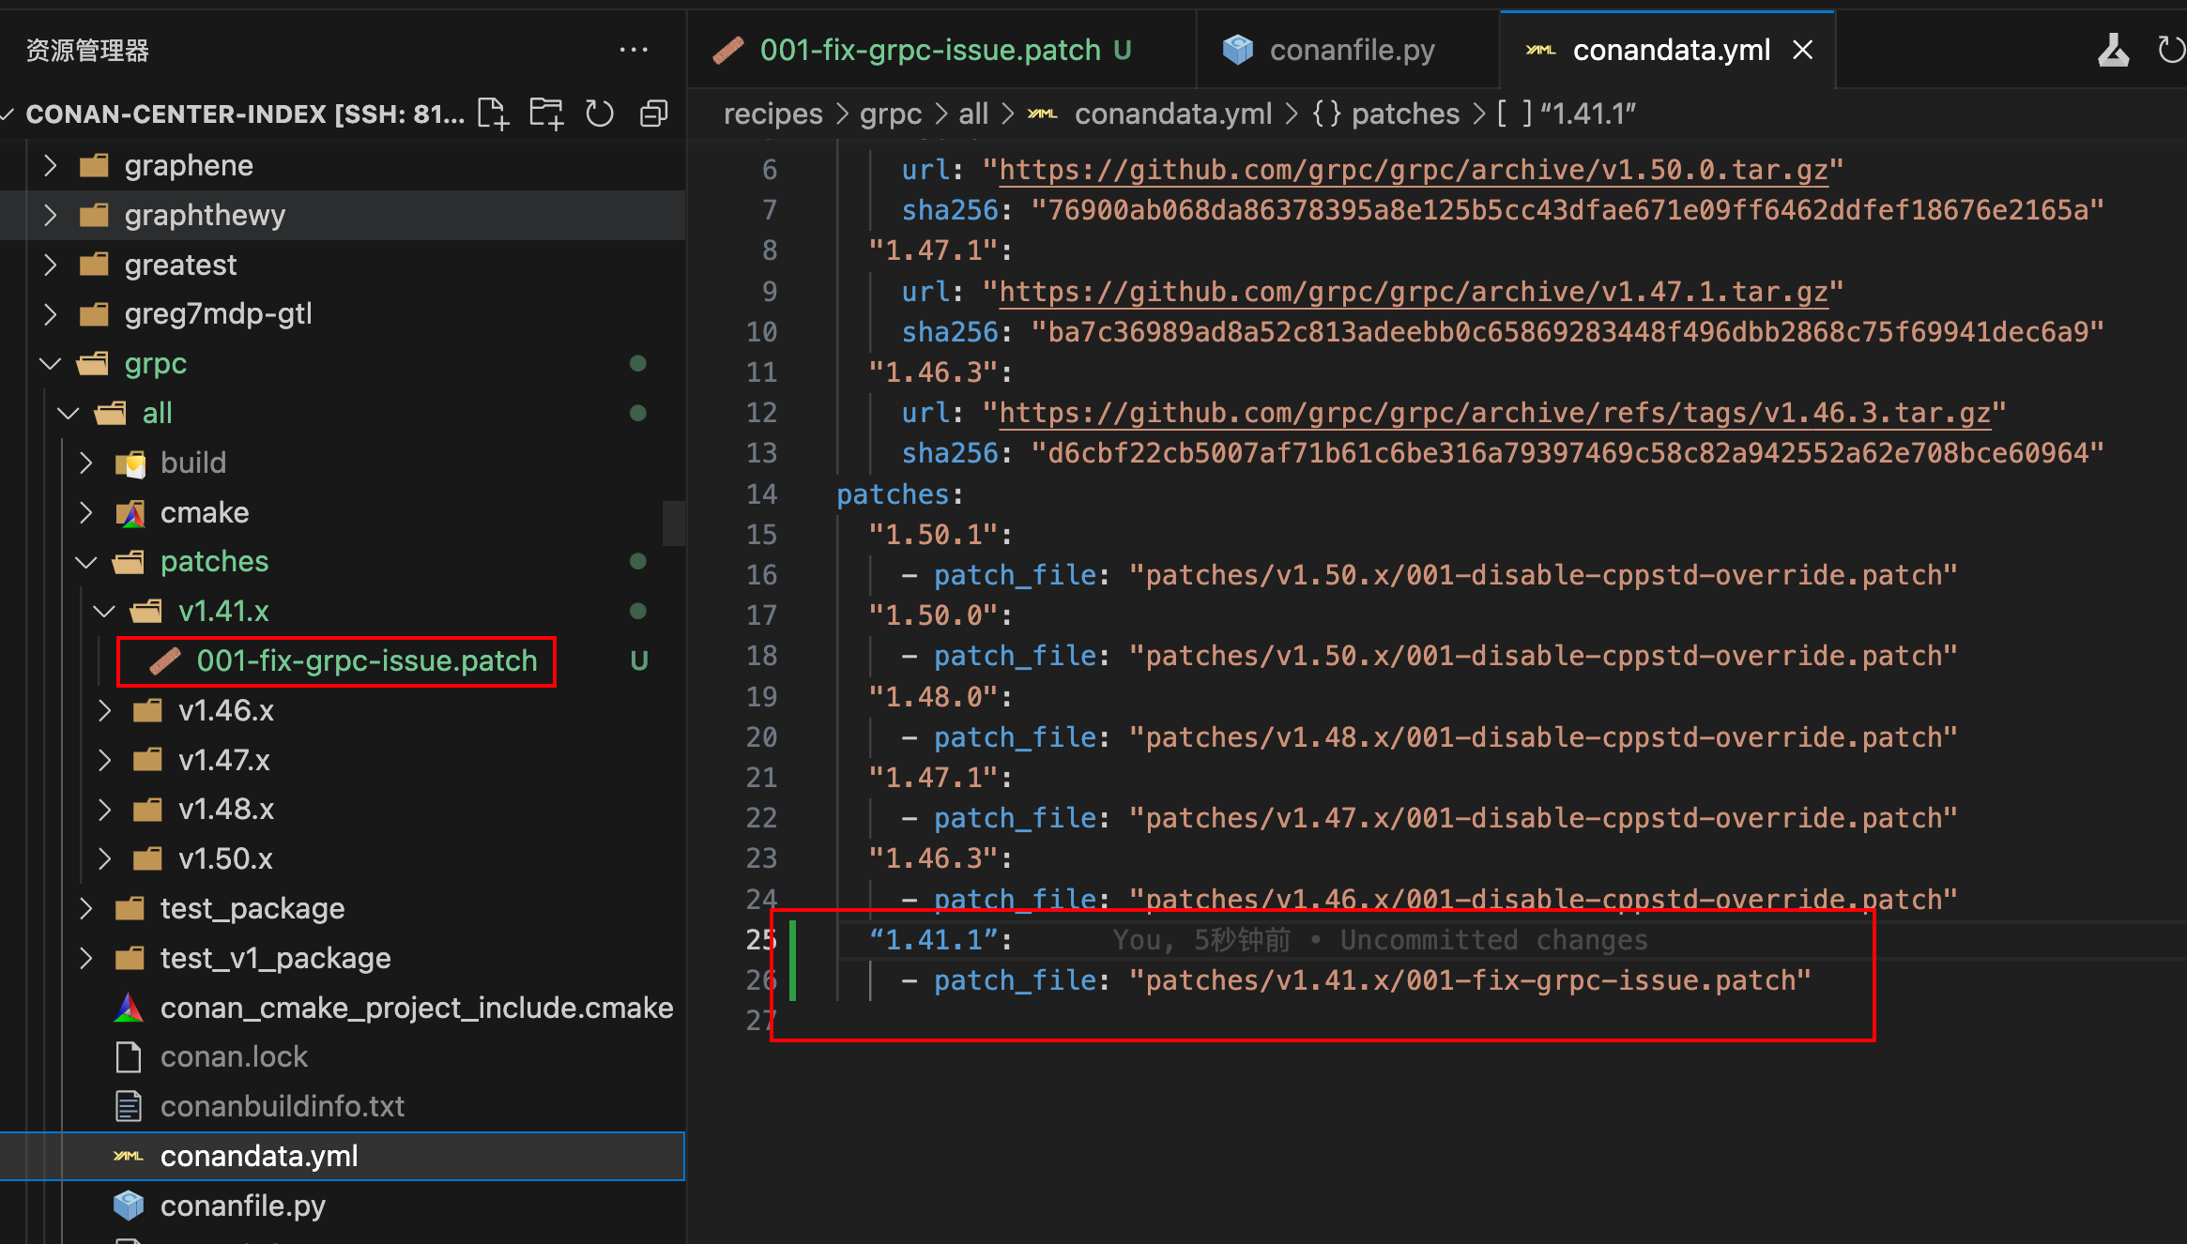Refresh the explorer file tree
The image size is (2187, 1244).
click(x=600, y=114)
